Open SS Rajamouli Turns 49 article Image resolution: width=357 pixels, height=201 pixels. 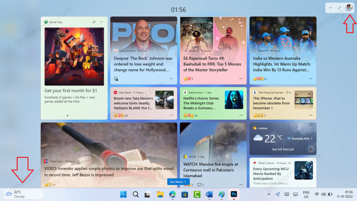pos(212,64)
